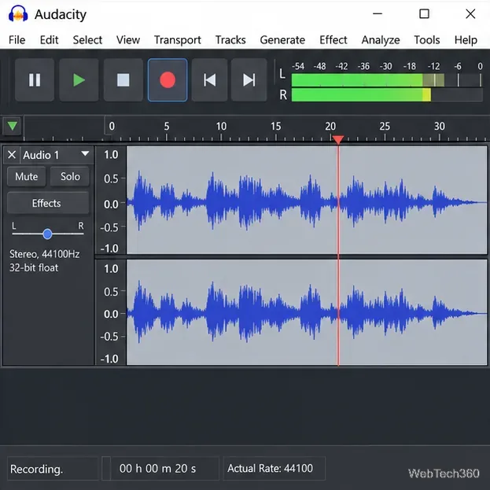Stop the recording with Stop button
This screenshot has height=490, width=490.
coord(123,80)
